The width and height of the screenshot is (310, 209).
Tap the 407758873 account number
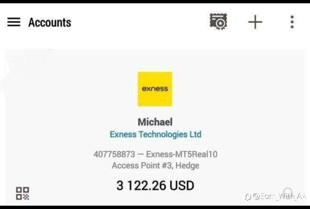pos(114,154)
